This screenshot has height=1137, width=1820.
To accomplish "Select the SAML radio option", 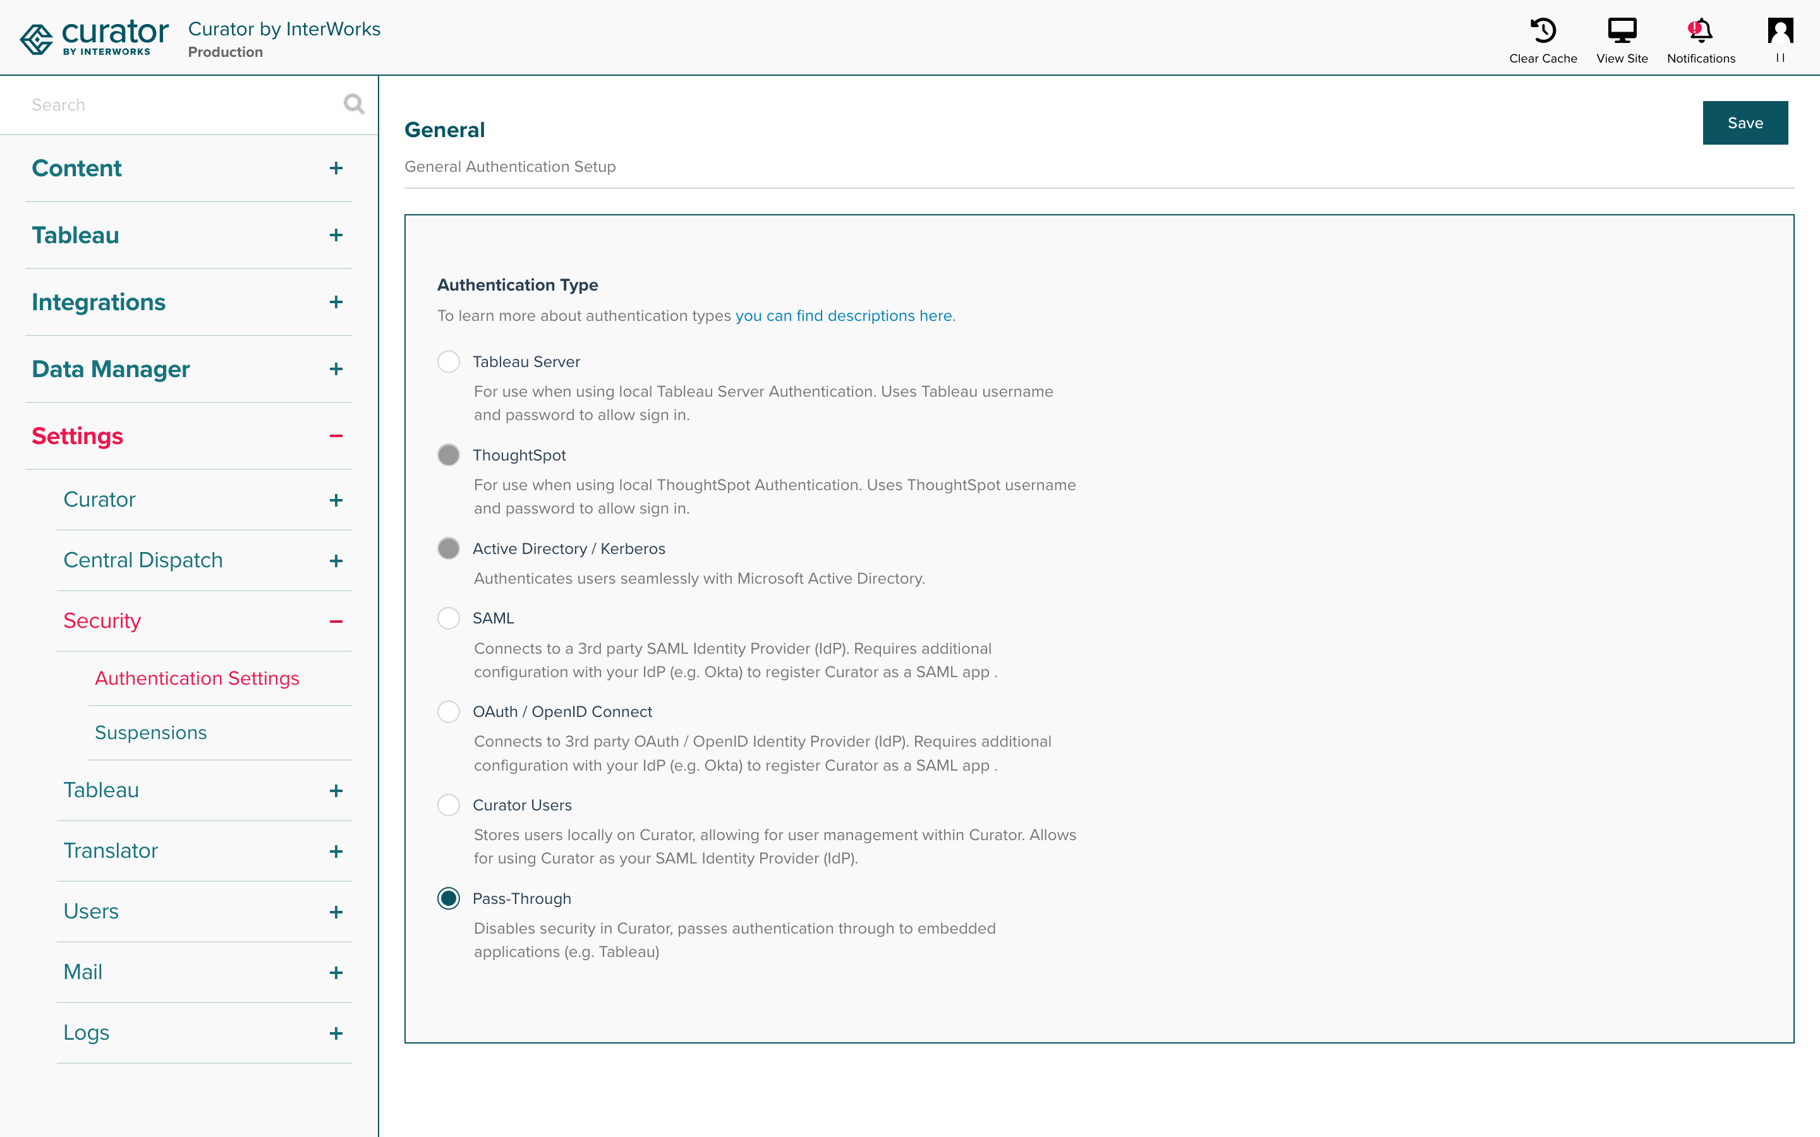I will (448, 618).
